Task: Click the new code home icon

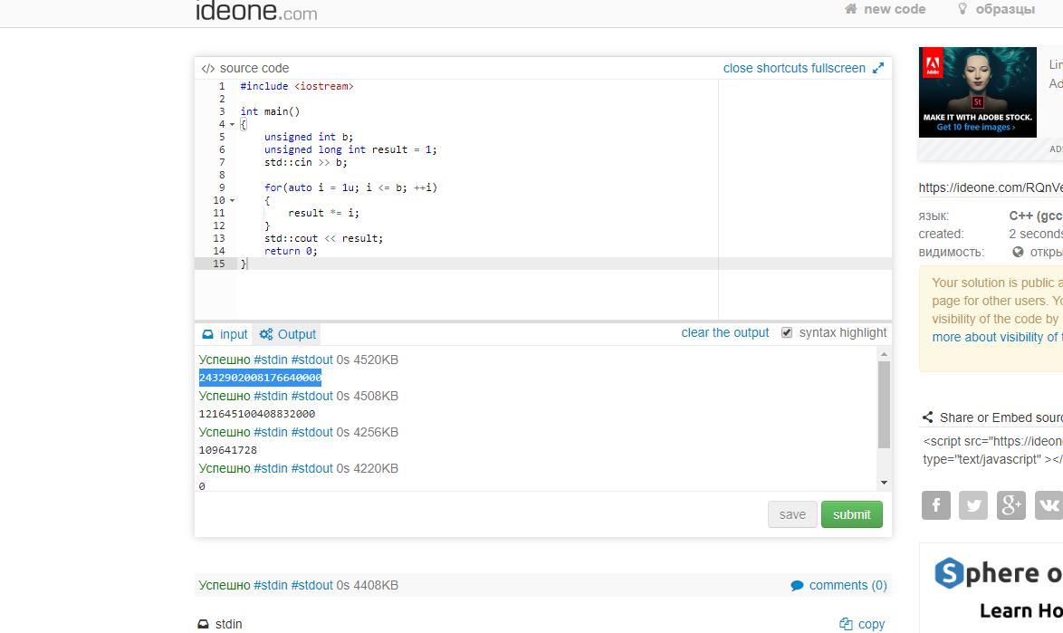Action: click(850, 9)
